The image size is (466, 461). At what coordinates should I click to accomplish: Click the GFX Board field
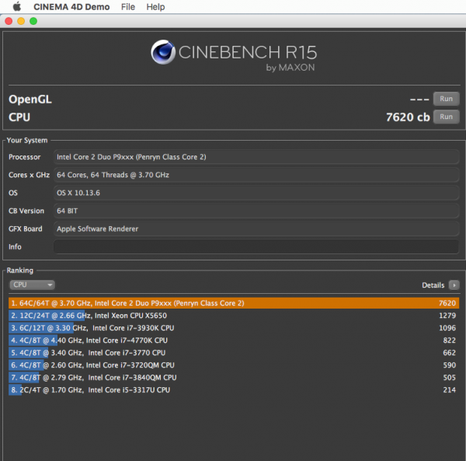[256, 229]
